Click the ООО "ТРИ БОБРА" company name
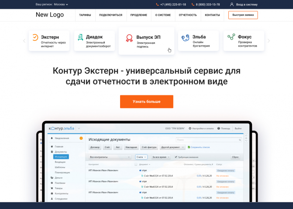This screenshot has width=293, height=209. point(175,128)
